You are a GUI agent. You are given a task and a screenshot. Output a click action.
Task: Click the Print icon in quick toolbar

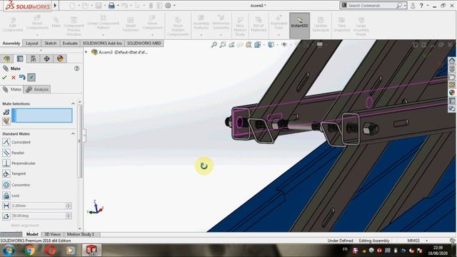[x=111, y=6]
